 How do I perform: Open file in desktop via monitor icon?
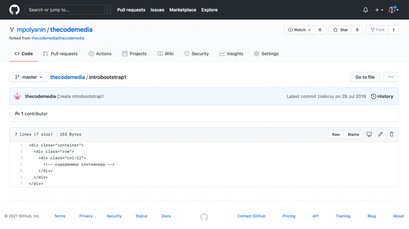pos(369,134)
